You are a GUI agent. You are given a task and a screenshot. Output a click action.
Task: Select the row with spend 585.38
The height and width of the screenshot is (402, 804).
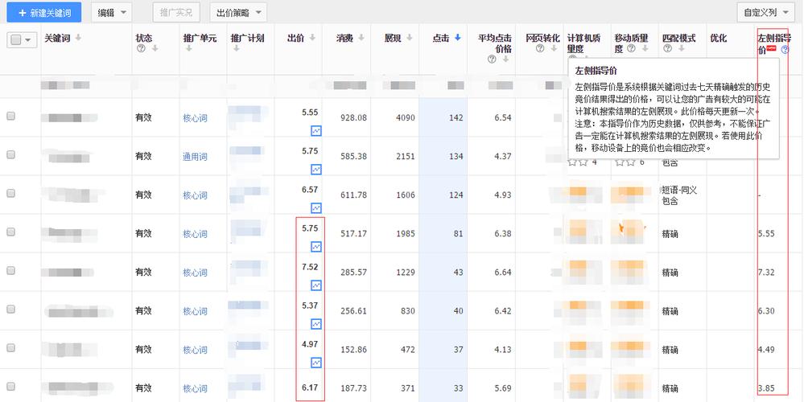[10, 154]
